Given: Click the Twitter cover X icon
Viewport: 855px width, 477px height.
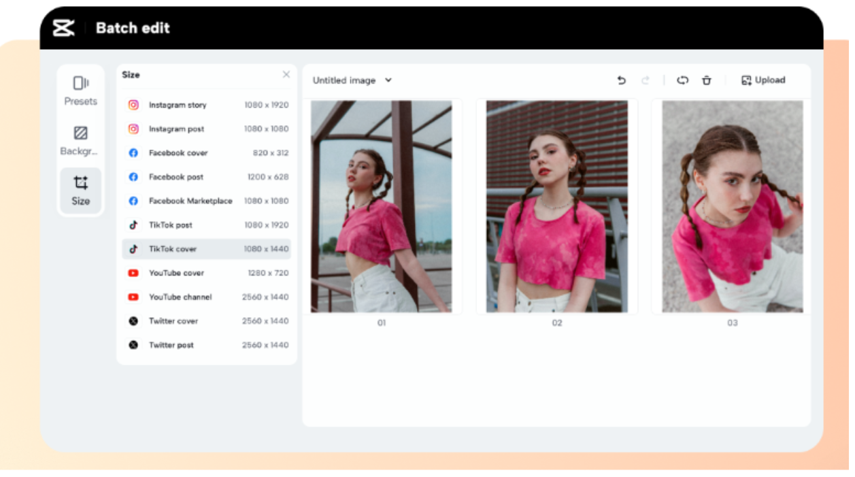Looking at the screenshot, I should tap(133, 321).
